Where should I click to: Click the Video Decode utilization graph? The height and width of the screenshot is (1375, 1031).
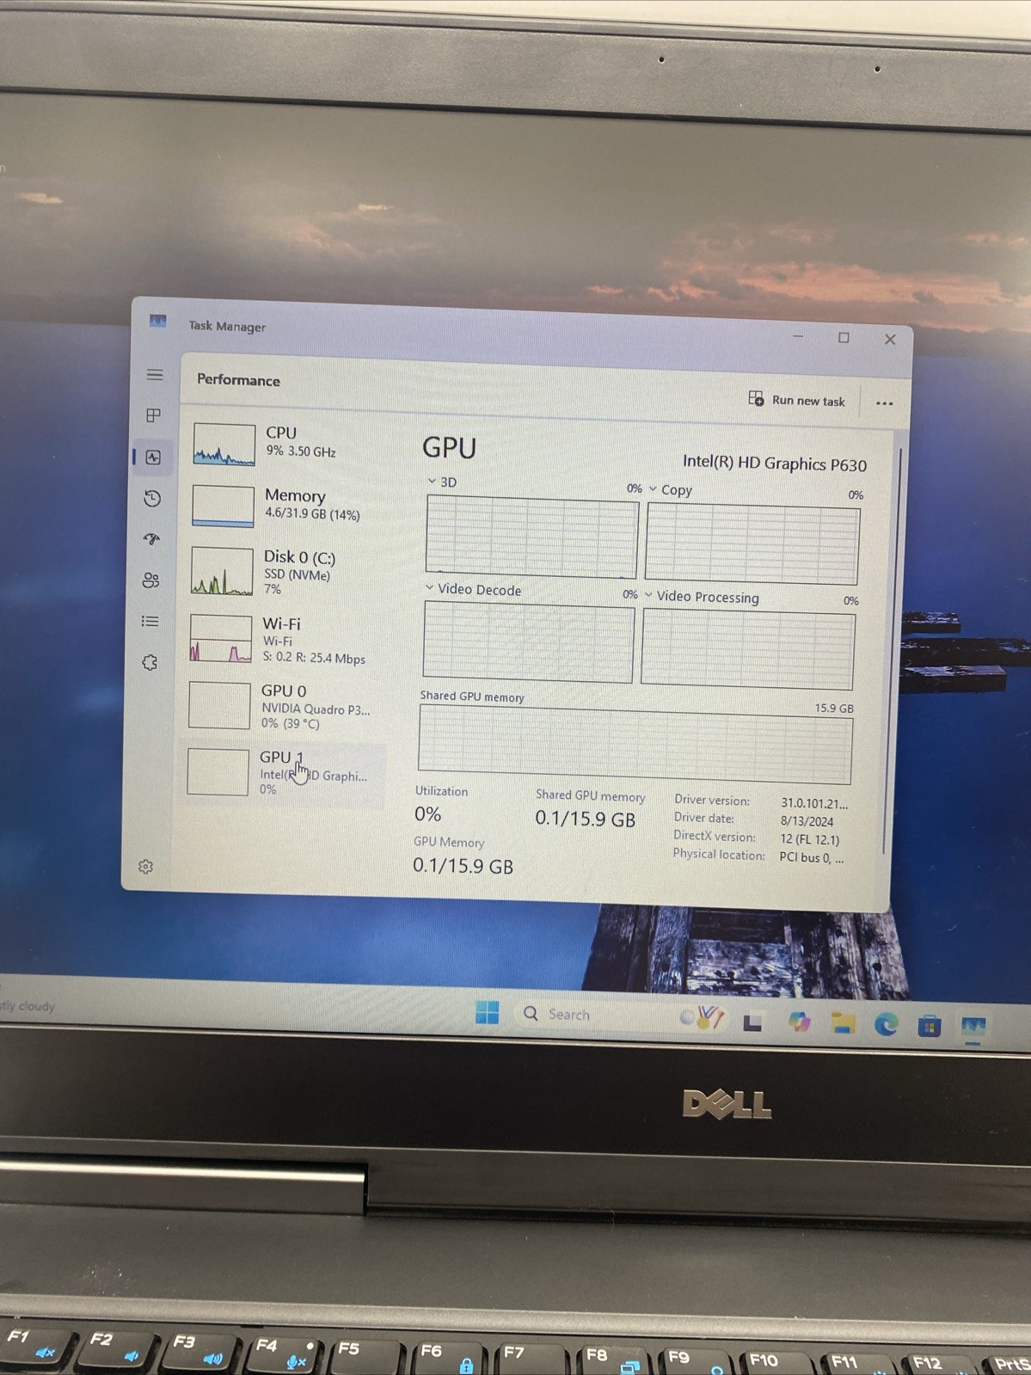[528, 643]
